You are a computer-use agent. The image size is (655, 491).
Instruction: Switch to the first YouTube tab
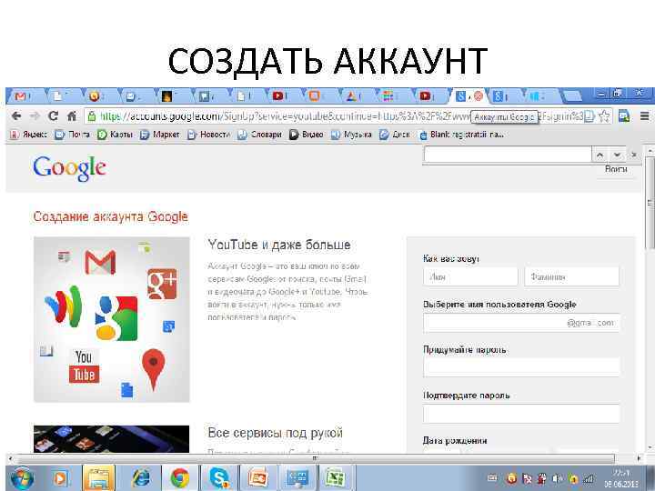point(277,96)
